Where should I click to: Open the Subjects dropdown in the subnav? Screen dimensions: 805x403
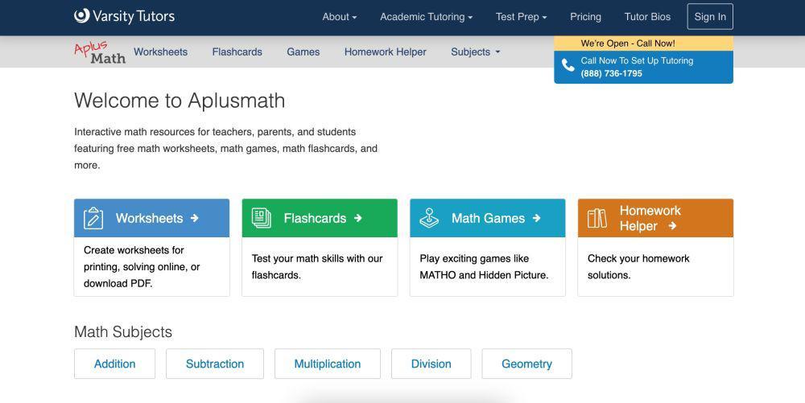click(x=476, y=51)
